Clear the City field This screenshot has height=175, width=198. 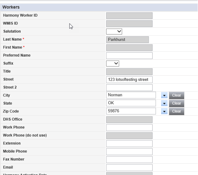point(177,95)
